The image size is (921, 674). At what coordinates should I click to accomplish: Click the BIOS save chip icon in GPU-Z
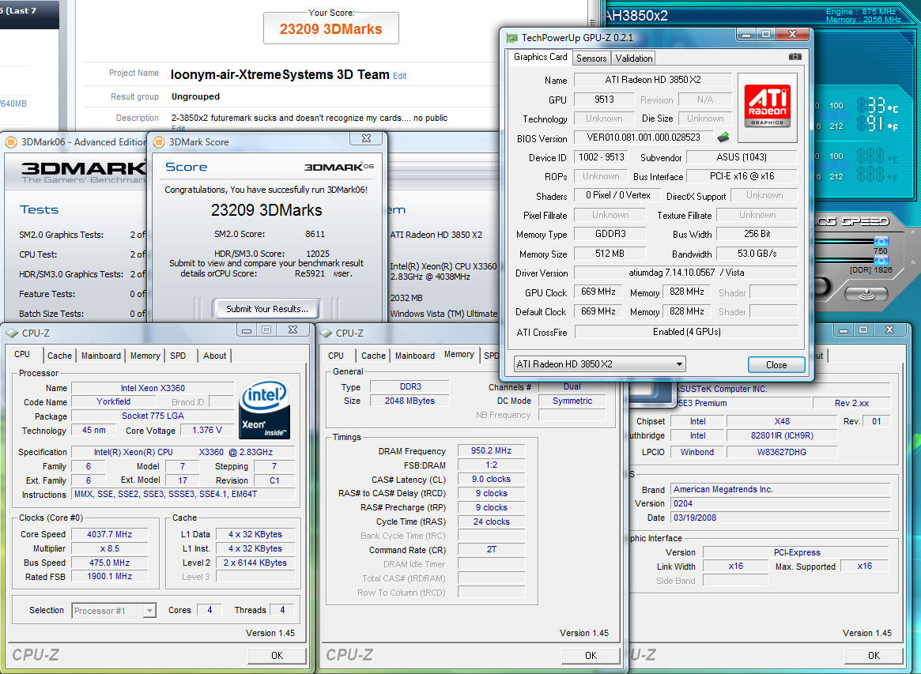[723, 137]
